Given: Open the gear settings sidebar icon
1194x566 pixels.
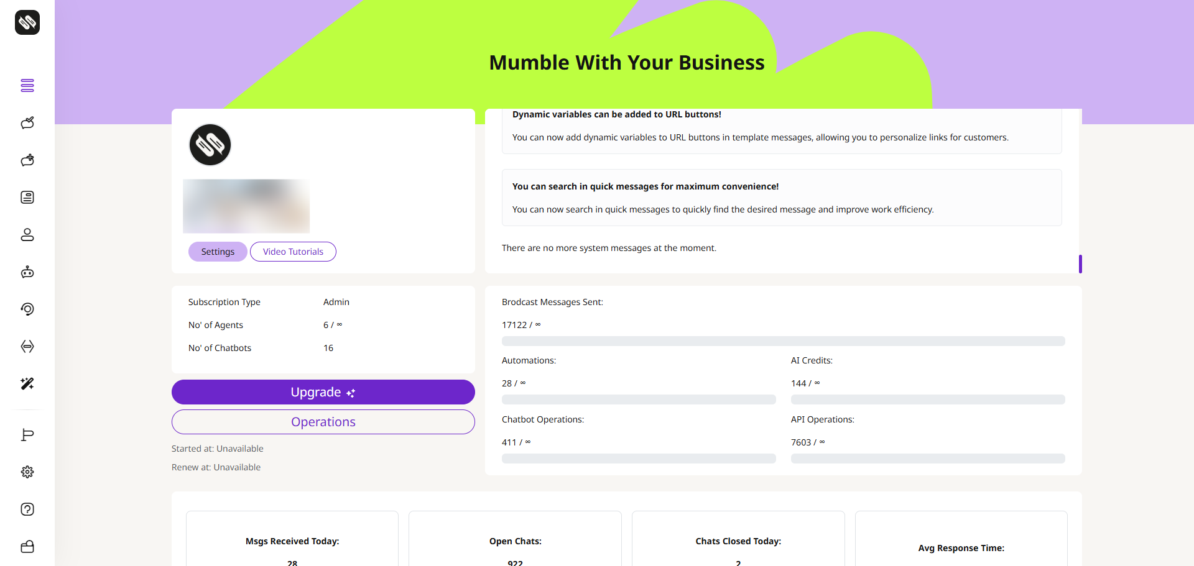Looking at the screenshot, I should [x=27, y=472].
